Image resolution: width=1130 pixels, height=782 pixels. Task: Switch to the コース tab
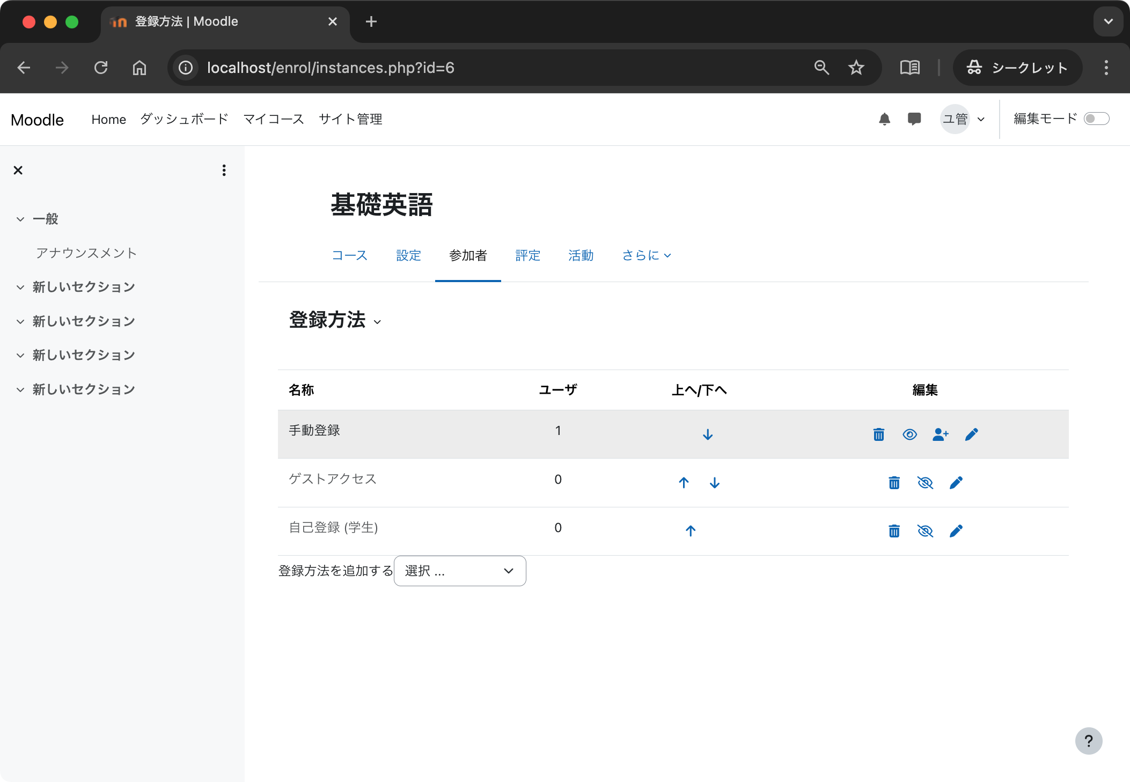(349, 256)
